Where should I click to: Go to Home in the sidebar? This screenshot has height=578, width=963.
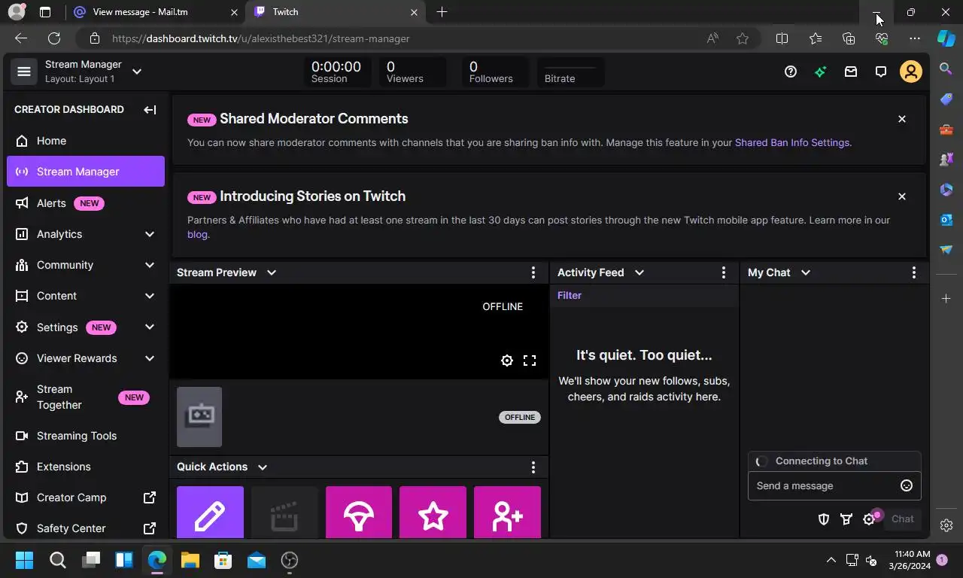coord(86,141)
